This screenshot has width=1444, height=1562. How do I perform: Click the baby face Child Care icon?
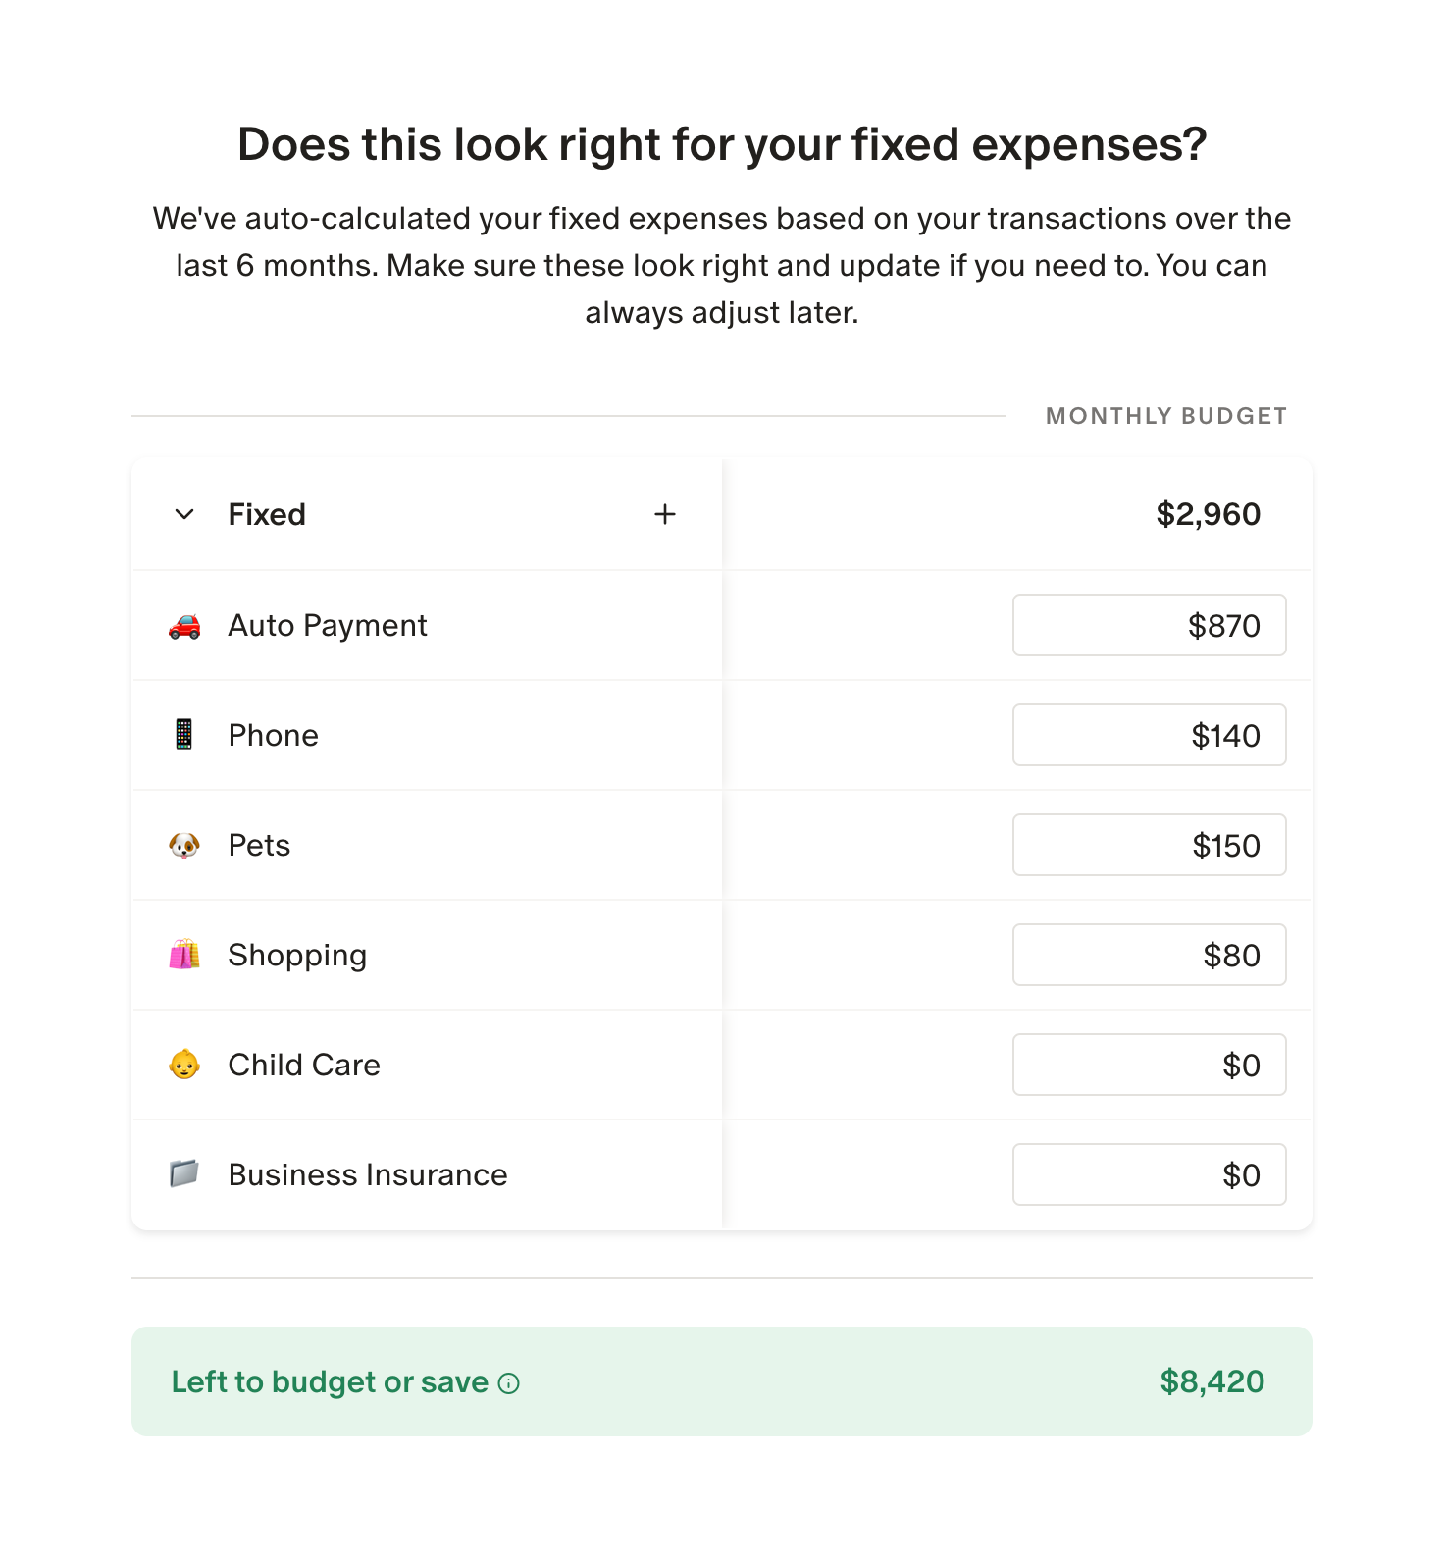[x=184, y=1065]
